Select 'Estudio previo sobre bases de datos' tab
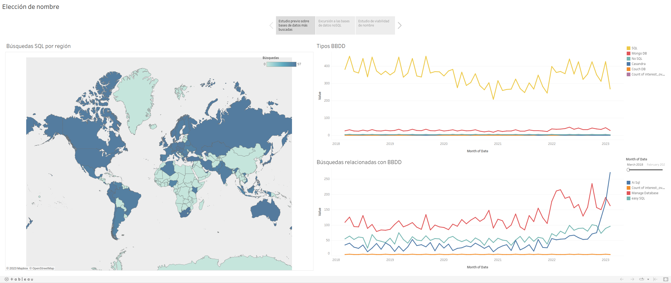Image resolution: width=671 pixels, height=283 pixels. [295, 25]
